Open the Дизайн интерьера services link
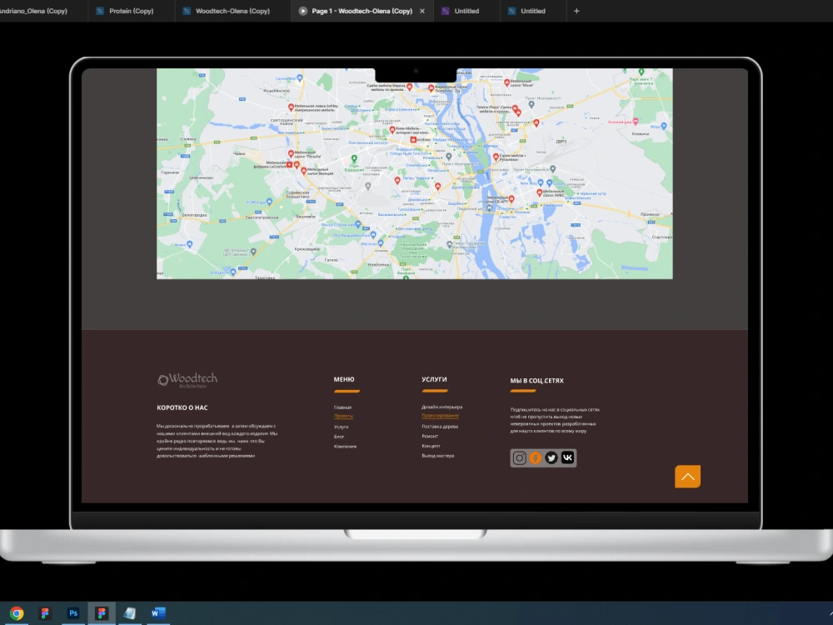 click(442, 407)
